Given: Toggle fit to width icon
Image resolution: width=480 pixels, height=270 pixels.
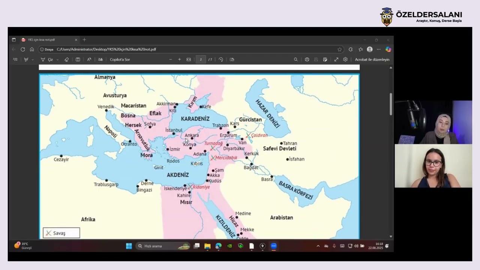Looking at the screenshot, I should click(x=189, y=59).
